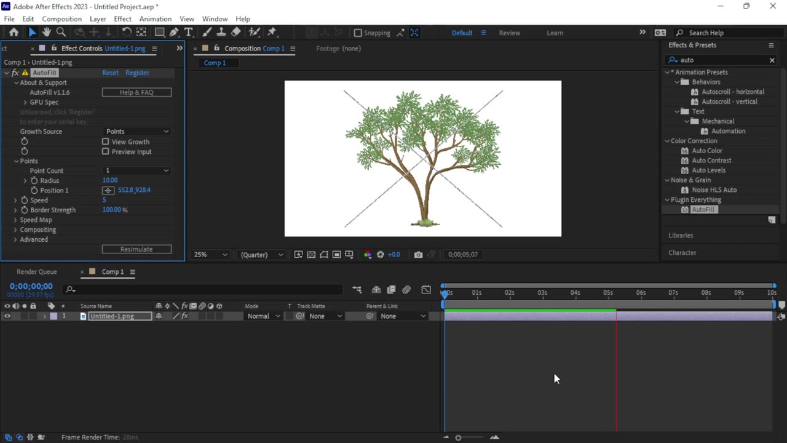Go to the Home screen icon
Image resolution: width=787 pixels, height=443 pixels.
pos(14,33)
